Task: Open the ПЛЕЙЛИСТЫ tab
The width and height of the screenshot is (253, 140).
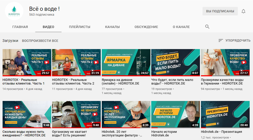Action: pyautogui.click(x=80, y=27)
